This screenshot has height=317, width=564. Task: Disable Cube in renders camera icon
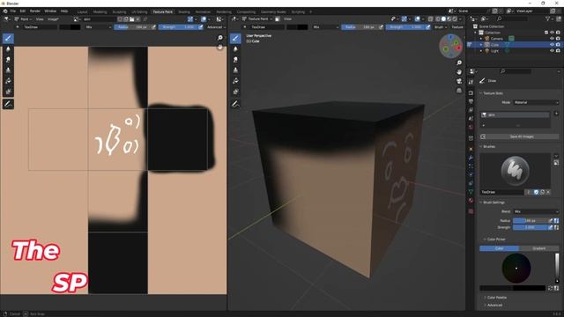click(558, 45)
